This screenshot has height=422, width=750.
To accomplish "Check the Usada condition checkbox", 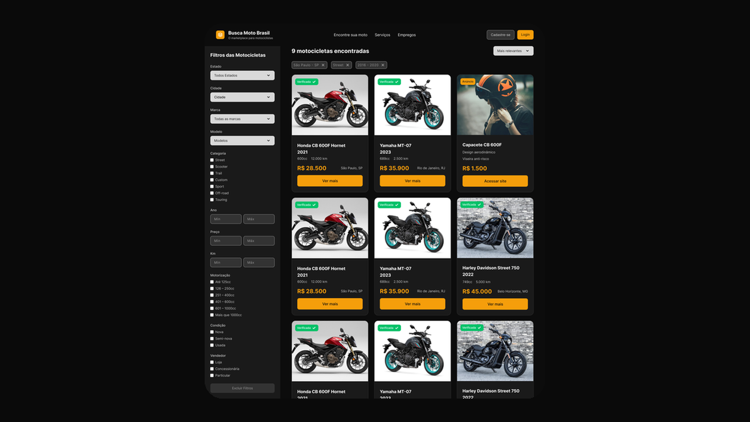I will pyautogui.click(x=212, y=345).
